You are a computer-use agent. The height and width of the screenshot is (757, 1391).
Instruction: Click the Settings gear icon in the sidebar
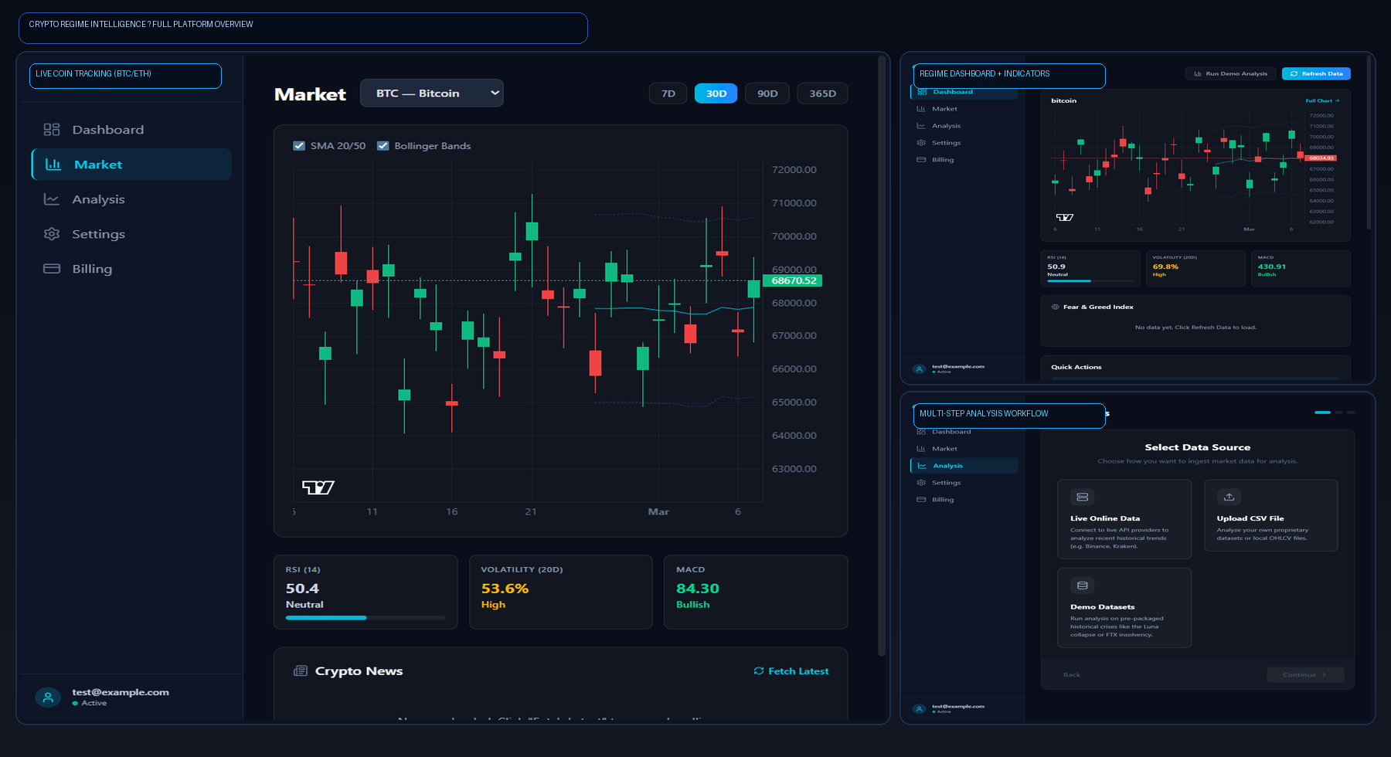pyautogui.click(x=52, y=233)
